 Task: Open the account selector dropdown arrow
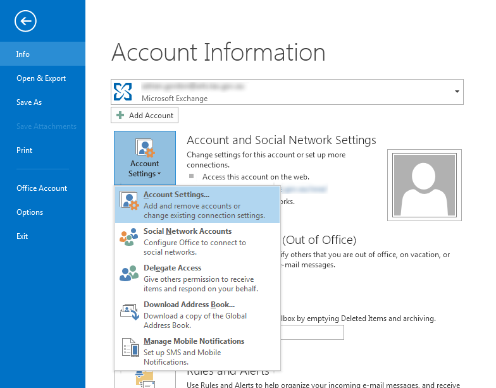[457, 92]
